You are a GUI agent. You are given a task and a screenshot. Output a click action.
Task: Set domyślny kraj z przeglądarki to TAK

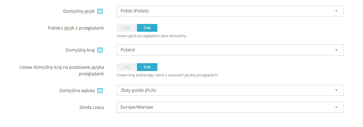pyautogui.click(x=147, y=67)
